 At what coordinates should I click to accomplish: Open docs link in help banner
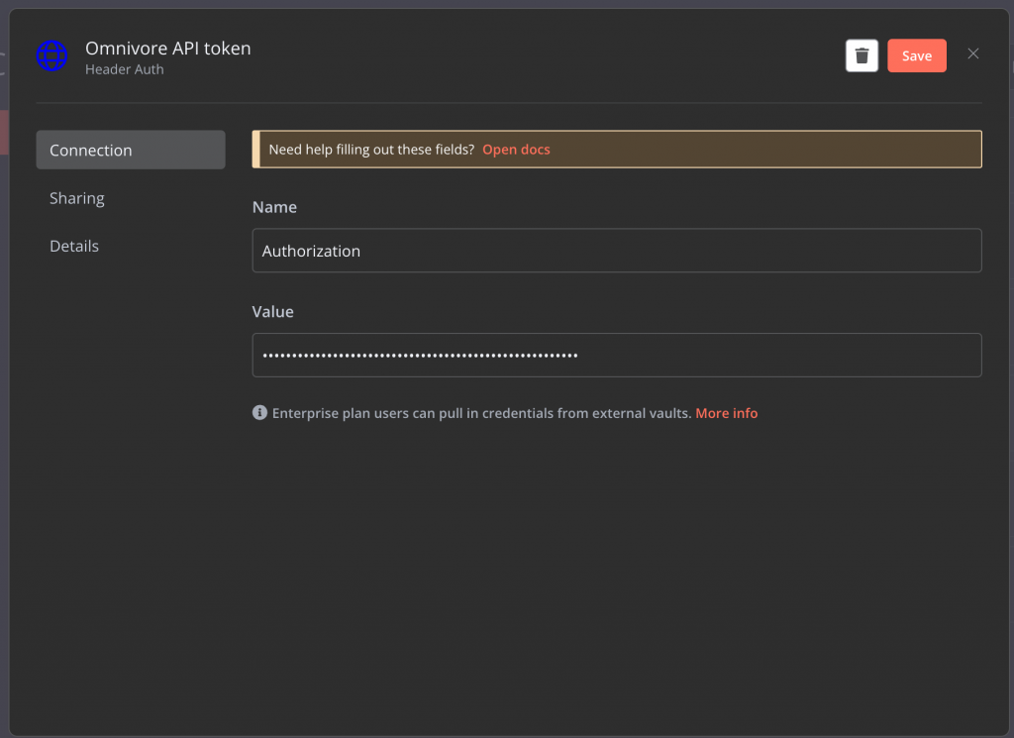pyautogui.click(x=516, y=150)
